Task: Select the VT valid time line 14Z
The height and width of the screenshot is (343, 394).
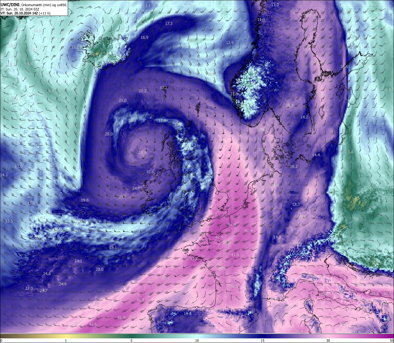Action: (x=26, y=13)
